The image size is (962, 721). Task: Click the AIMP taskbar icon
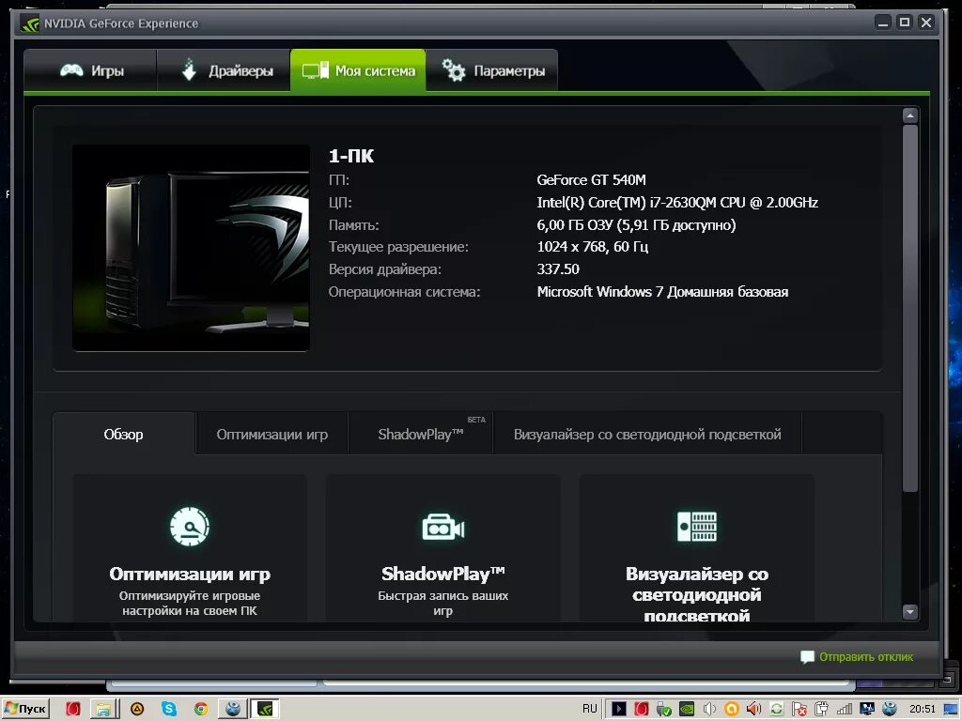[137, 710]
